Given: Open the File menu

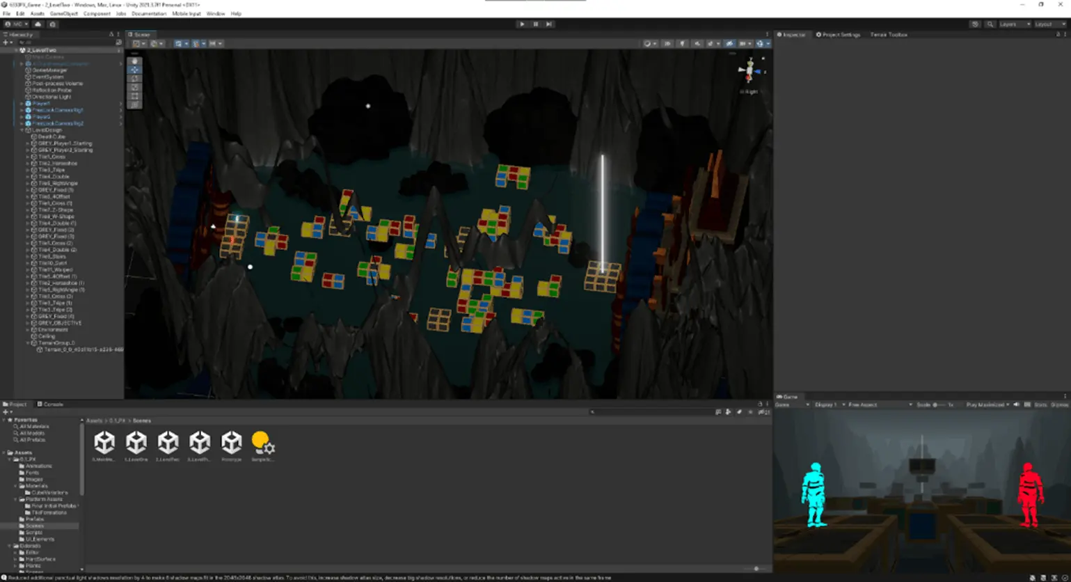Looking at the screenshot, I should click(x=7, y=14).
